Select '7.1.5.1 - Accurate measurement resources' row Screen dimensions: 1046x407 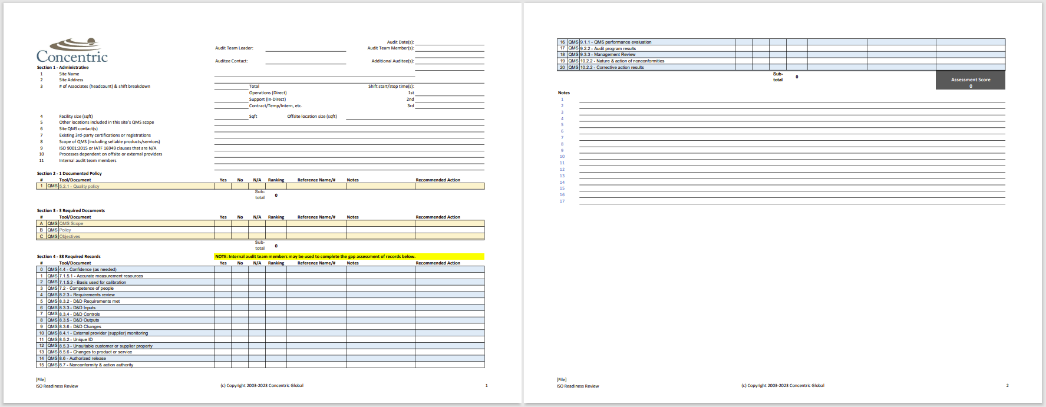[260, 276]
